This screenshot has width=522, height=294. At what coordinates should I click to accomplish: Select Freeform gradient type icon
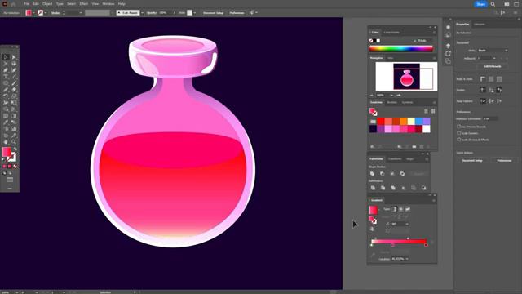pos(408,209)
